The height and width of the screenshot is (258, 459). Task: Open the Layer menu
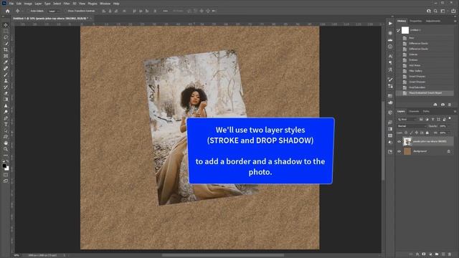[38, 4]
